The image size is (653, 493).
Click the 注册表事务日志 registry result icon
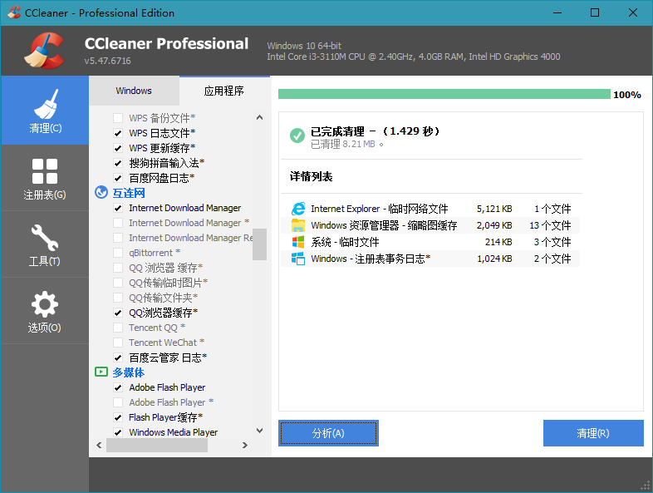point(298,259)
